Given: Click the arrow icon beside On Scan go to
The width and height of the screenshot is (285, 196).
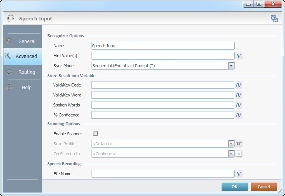Looking at the screenshot, I should coord(239,154).
